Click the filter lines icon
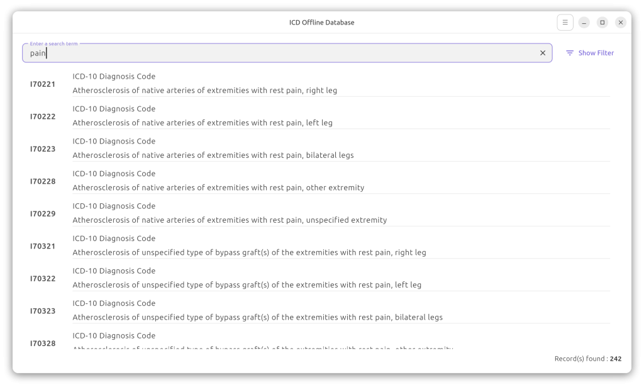This screenshot has height=387, width=644. tap(570, 53)
